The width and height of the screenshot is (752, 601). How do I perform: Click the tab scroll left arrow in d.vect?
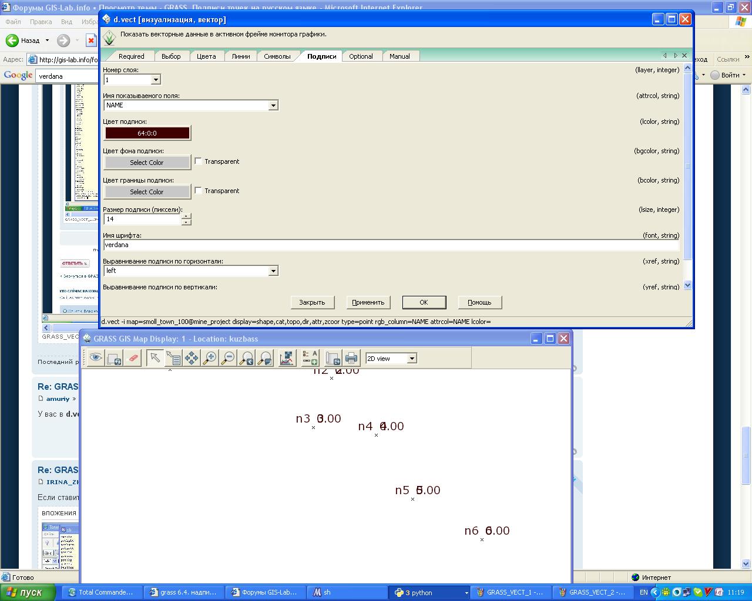[665, 56]
